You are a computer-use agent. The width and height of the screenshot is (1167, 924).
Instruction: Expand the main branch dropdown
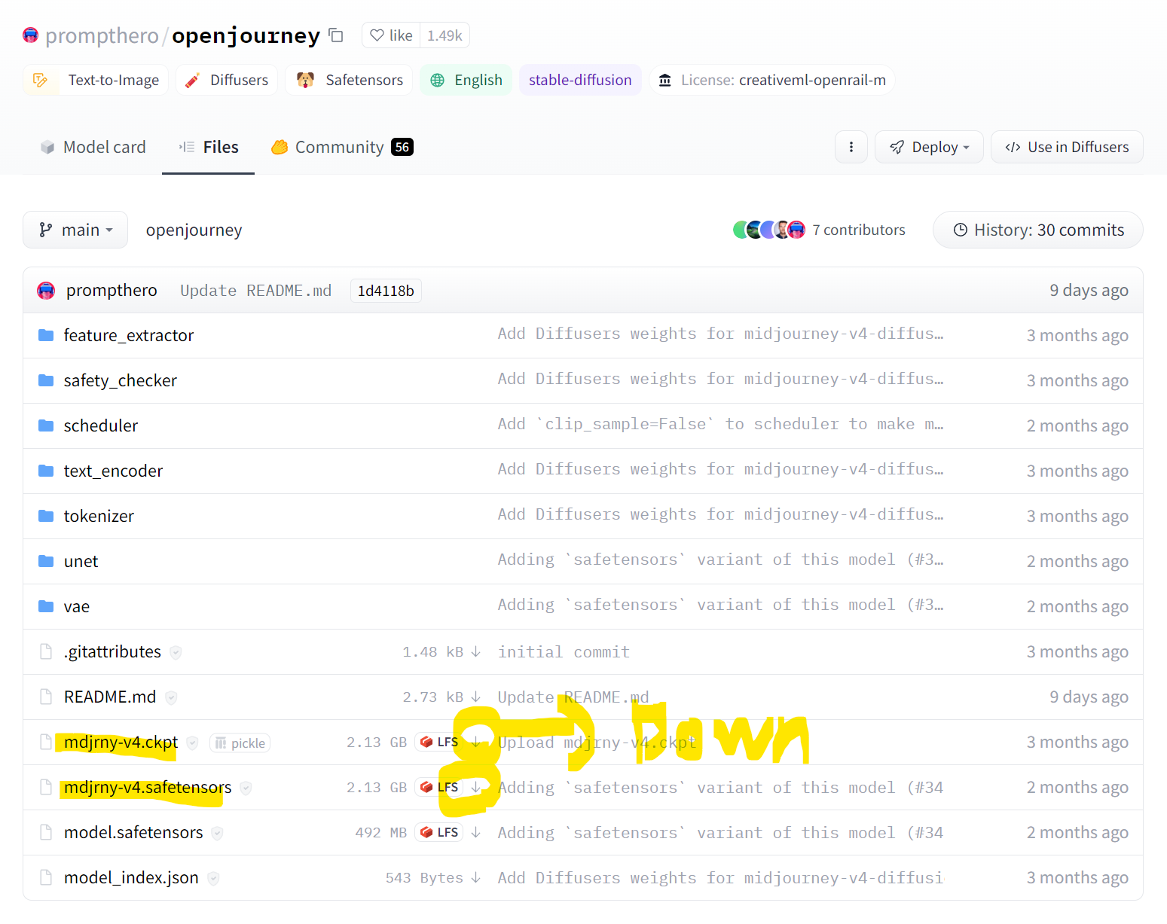75,230
